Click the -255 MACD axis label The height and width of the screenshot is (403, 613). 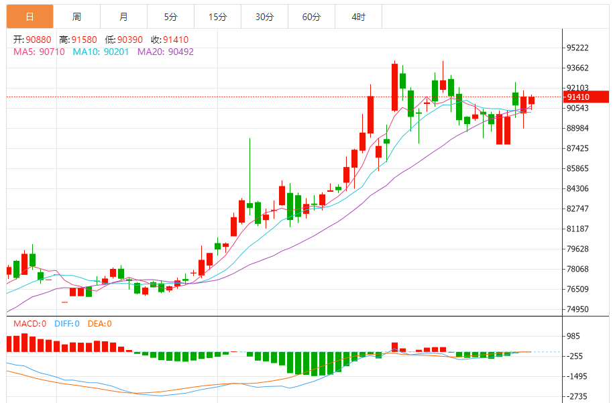[x=575, y=356]
